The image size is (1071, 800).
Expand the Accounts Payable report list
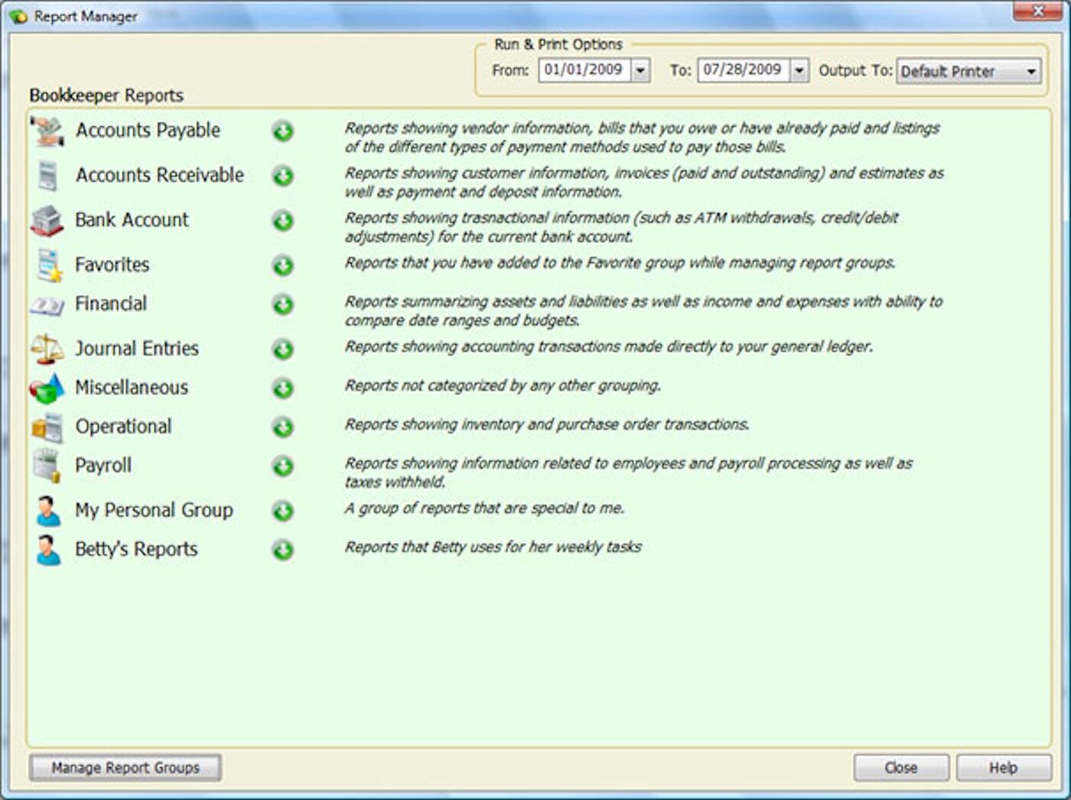pyautogui.click(x=282, y=132)
